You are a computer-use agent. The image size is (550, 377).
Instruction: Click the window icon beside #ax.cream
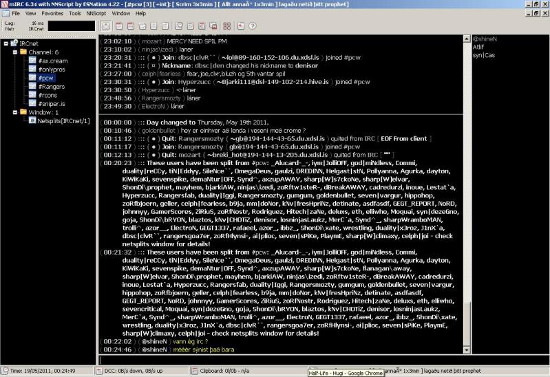coord(32,61)
